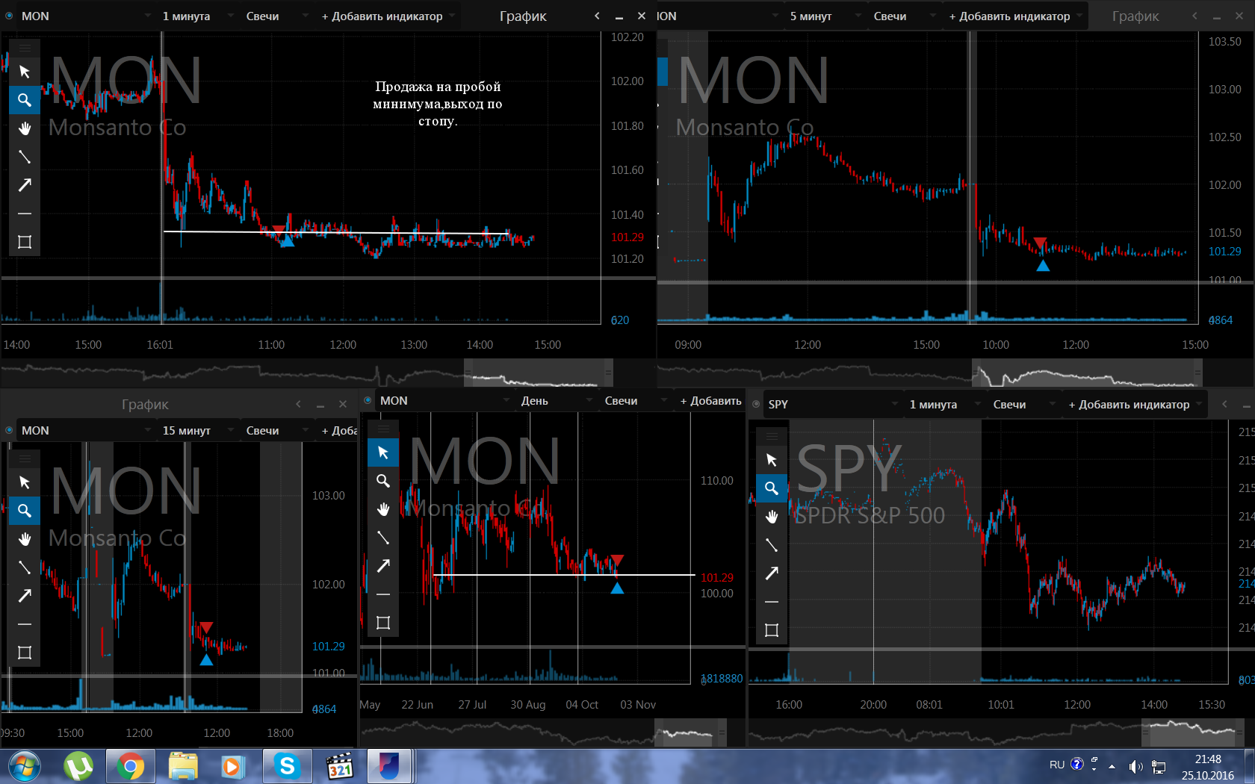The width and height of the screenshot is (1255, 784).
Task: Open the Skype icon in the taskbar
Action: (287, 766)
